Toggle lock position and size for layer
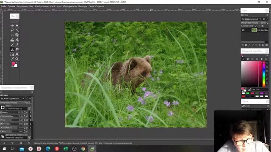The width and height of the screenshot is (271, 152). pos(259,26)
